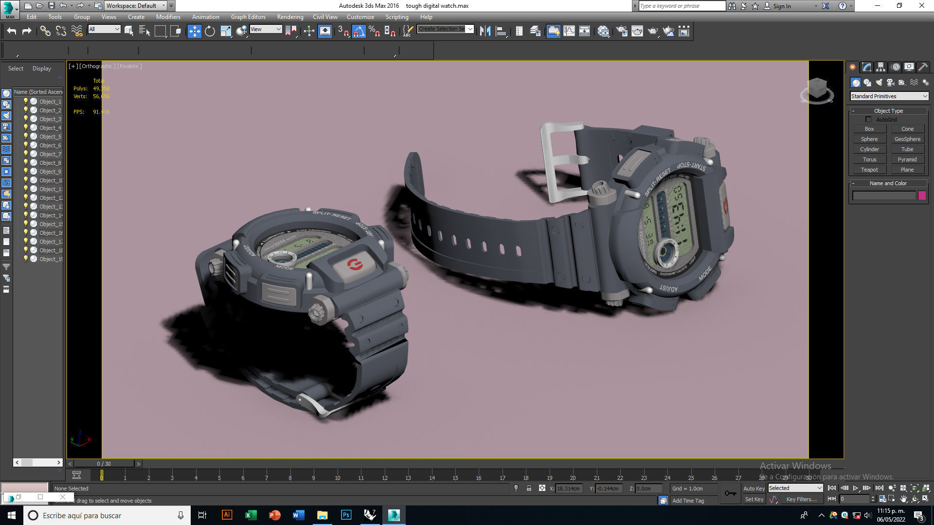Collapse the Name and Color rollout
This screenshot has height=525, width=934.
tap(888, 183)
